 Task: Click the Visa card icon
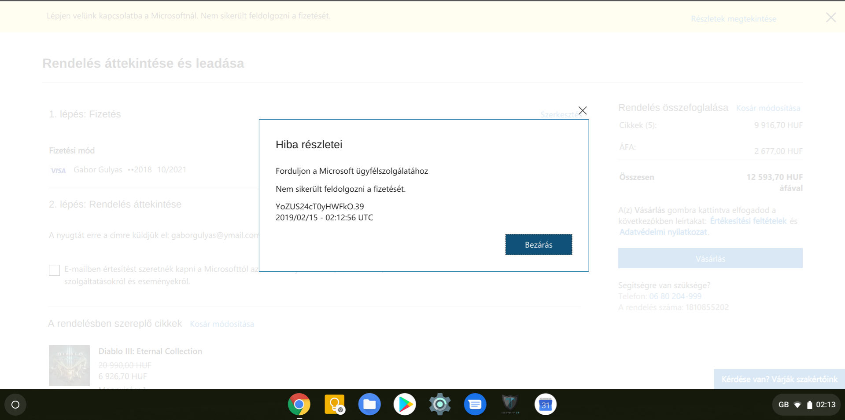58,171
